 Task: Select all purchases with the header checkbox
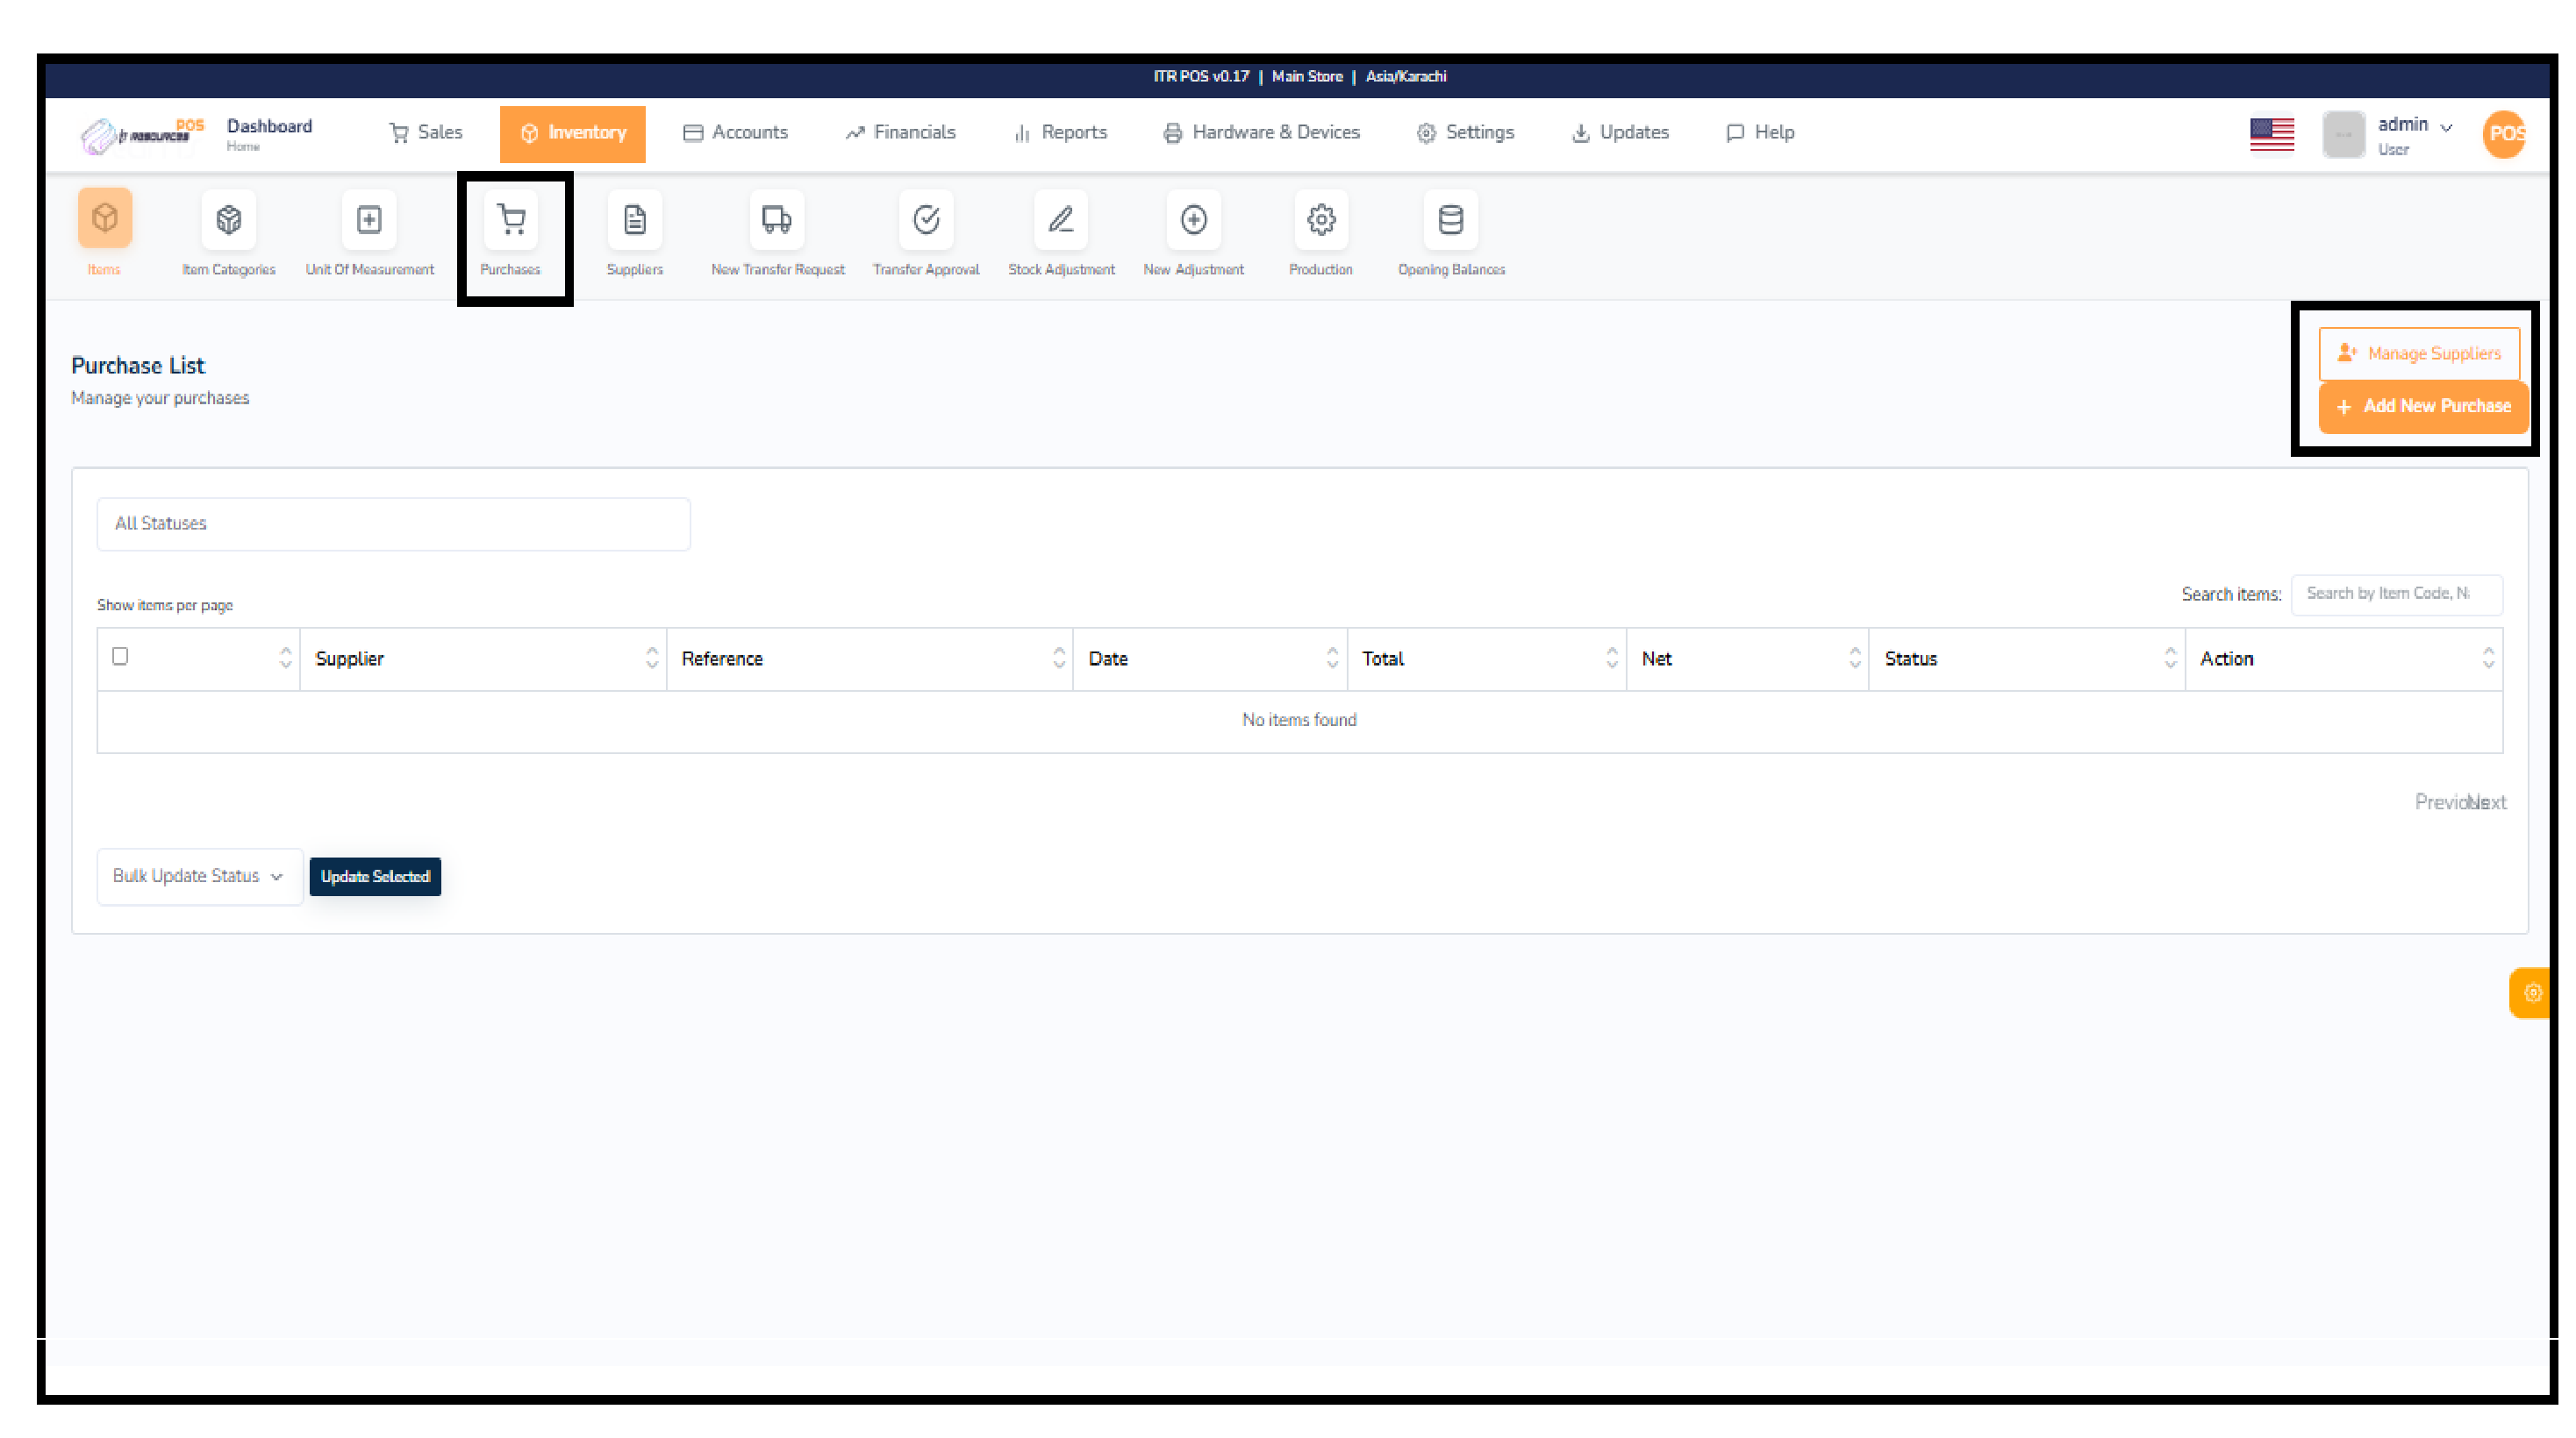120,656
